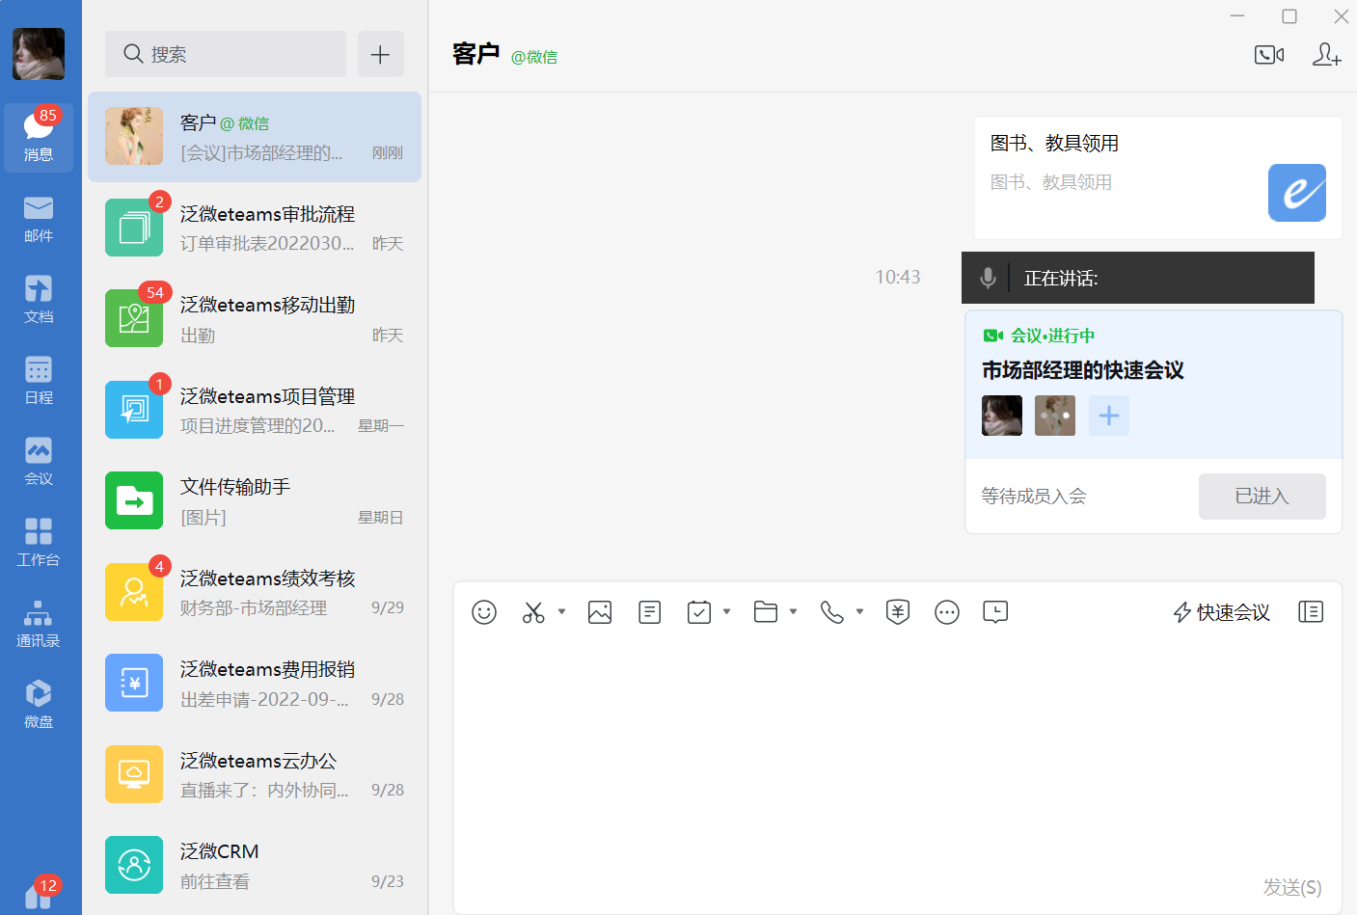1357x915 pixels.
Task: Expand the folder file dropdown arrow
Action: [x=793, y=611]
